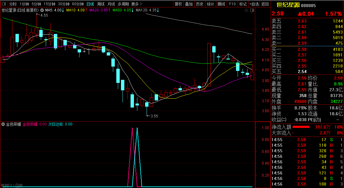This screenshot has width=344, height=188.
Task: Click the 返回 back button
Action: [x=265, y=4]
